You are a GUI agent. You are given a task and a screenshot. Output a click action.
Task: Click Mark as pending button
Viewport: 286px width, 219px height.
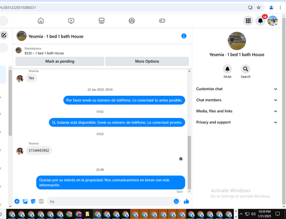click(x=59, y=62)
